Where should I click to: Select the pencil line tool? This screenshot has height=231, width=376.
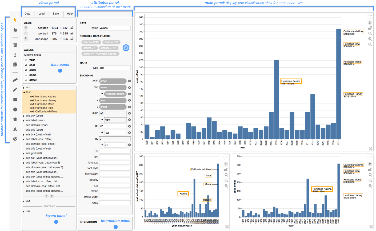pyautogui.click(x=15, y=90)
